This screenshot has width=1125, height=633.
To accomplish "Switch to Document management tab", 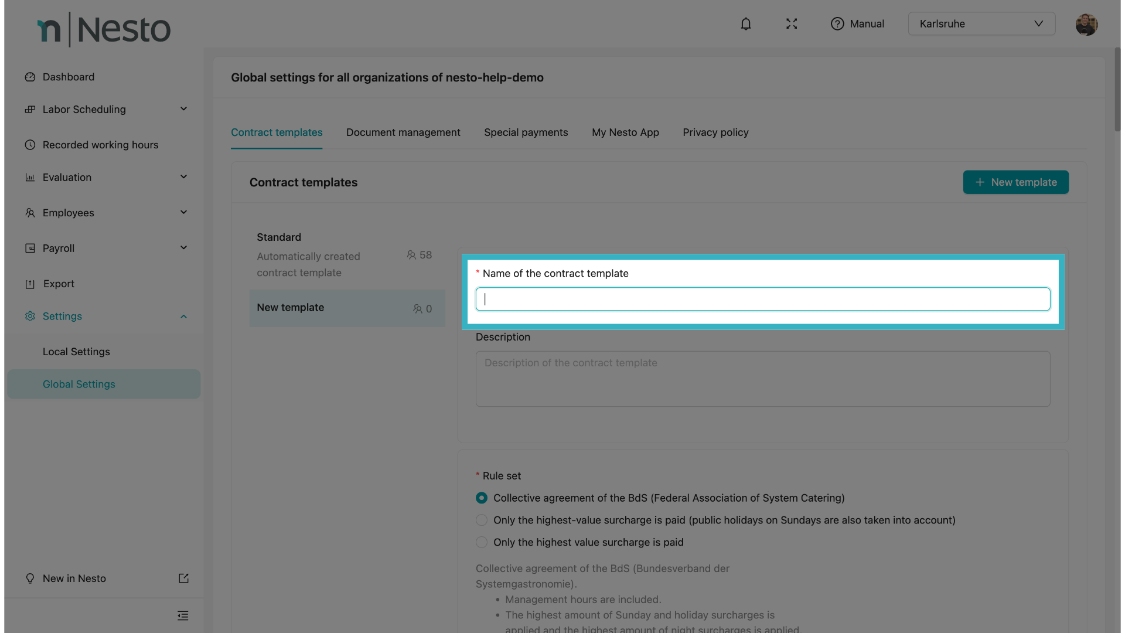I will (403, 132).
